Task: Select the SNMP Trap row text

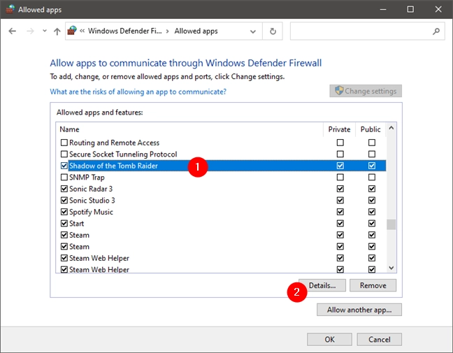Action: (87, 178)
